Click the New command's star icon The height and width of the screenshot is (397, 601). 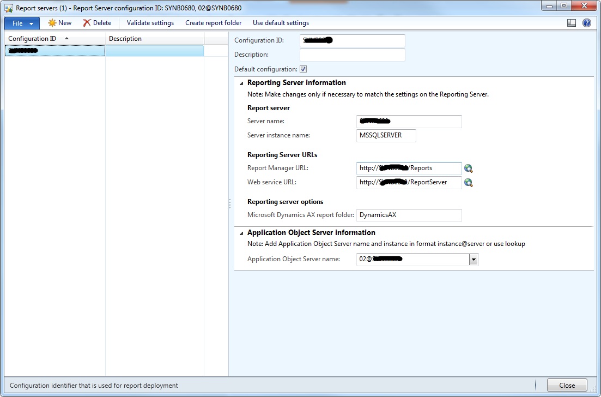click(x=52, y=23)
